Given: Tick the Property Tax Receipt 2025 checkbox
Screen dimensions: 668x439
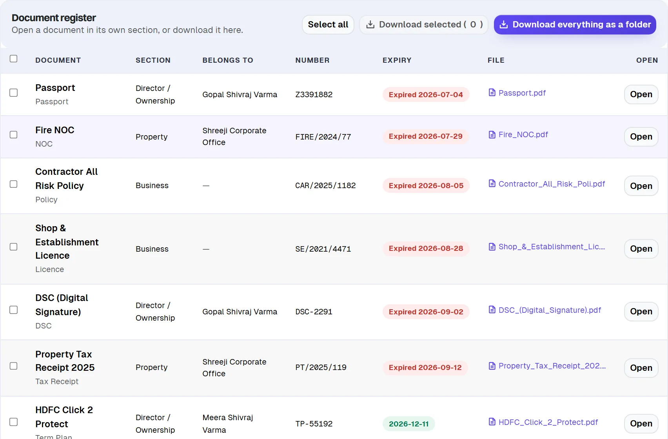Looking at the screenshot, I should [x=14, y=366].
